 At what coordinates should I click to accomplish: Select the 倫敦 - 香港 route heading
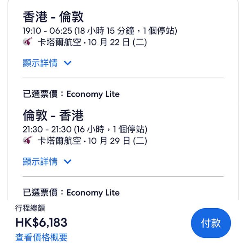pyautogui.click(x=53, y=116)
